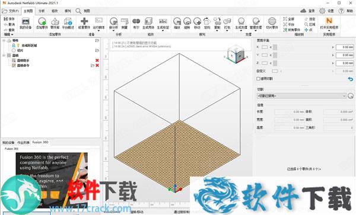The width and height of the screenshot is (356, 215).
Task: Click the red X on lattice commander row
Action: [97, 65]
